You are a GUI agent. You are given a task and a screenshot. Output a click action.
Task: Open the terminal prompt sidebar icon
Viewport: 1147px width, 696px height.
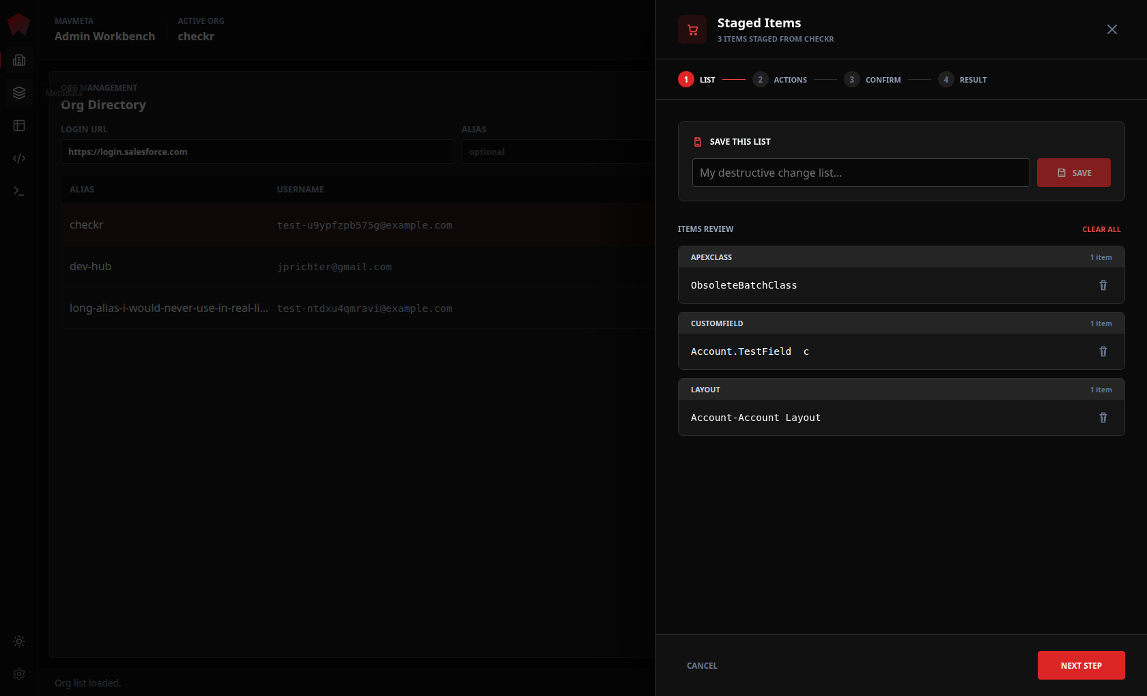19,191
